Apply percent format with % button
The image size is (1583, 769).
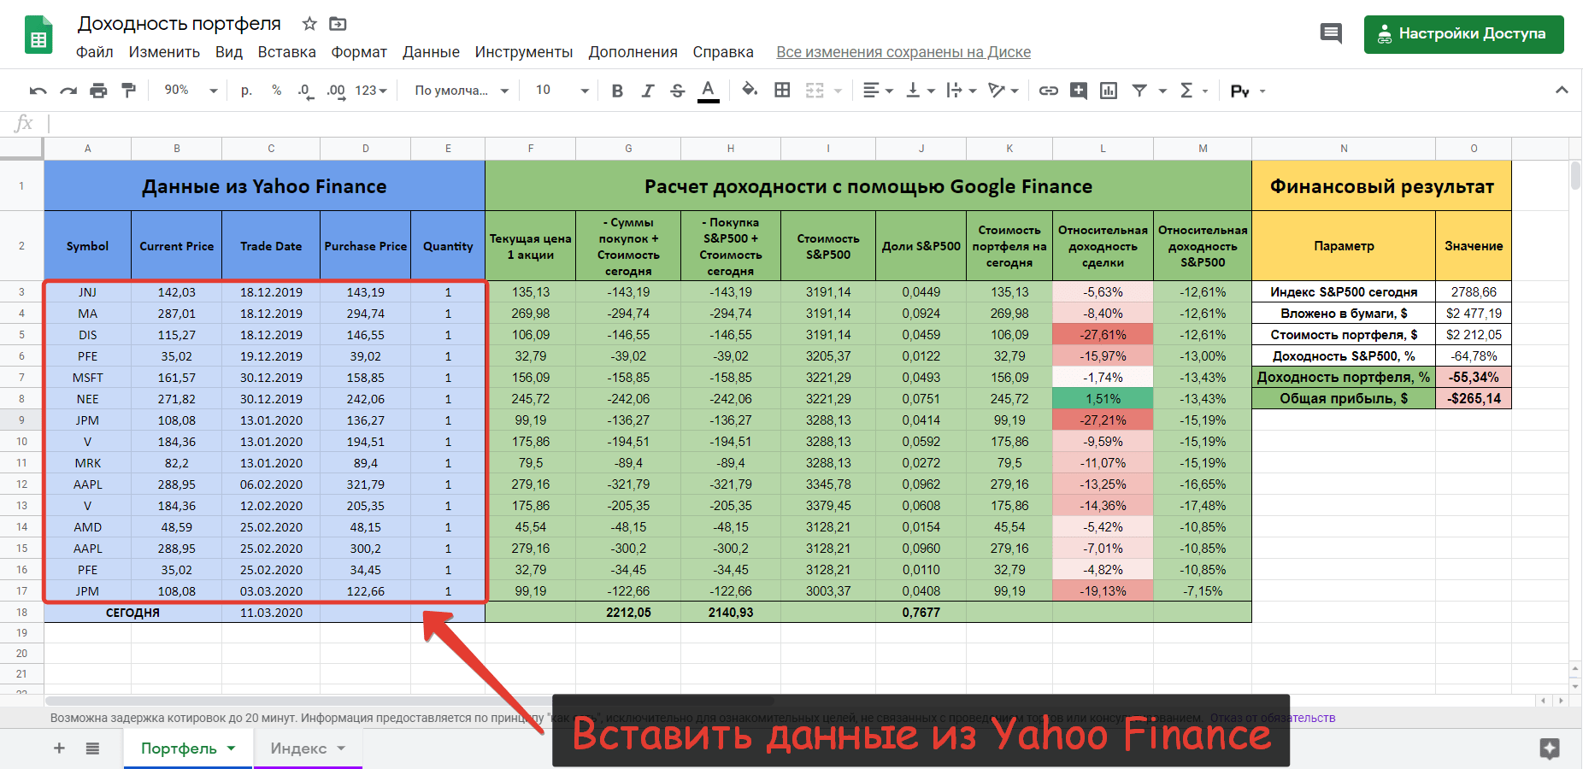pos(276,91)
